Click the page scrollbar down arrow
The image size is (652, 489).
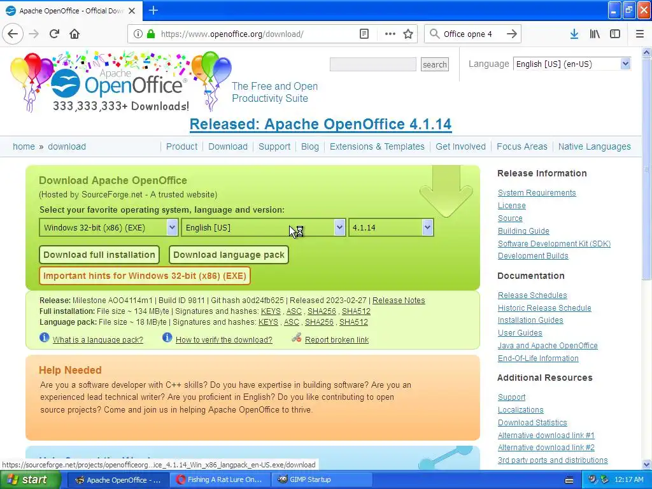[x=647, y=465]
